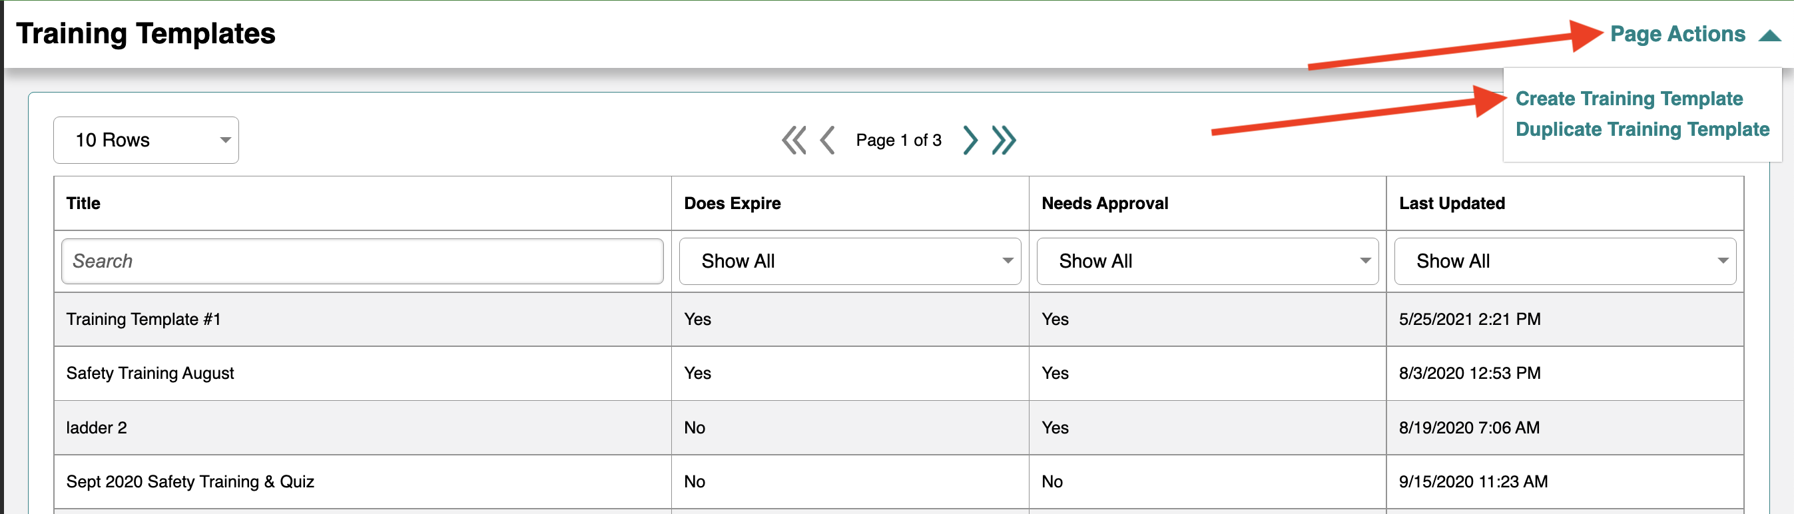This screenshot has height=514, width=1794.
Task: Choose Duplicate Training Template
Action: pyautogui.click(x=1642, y=130)
